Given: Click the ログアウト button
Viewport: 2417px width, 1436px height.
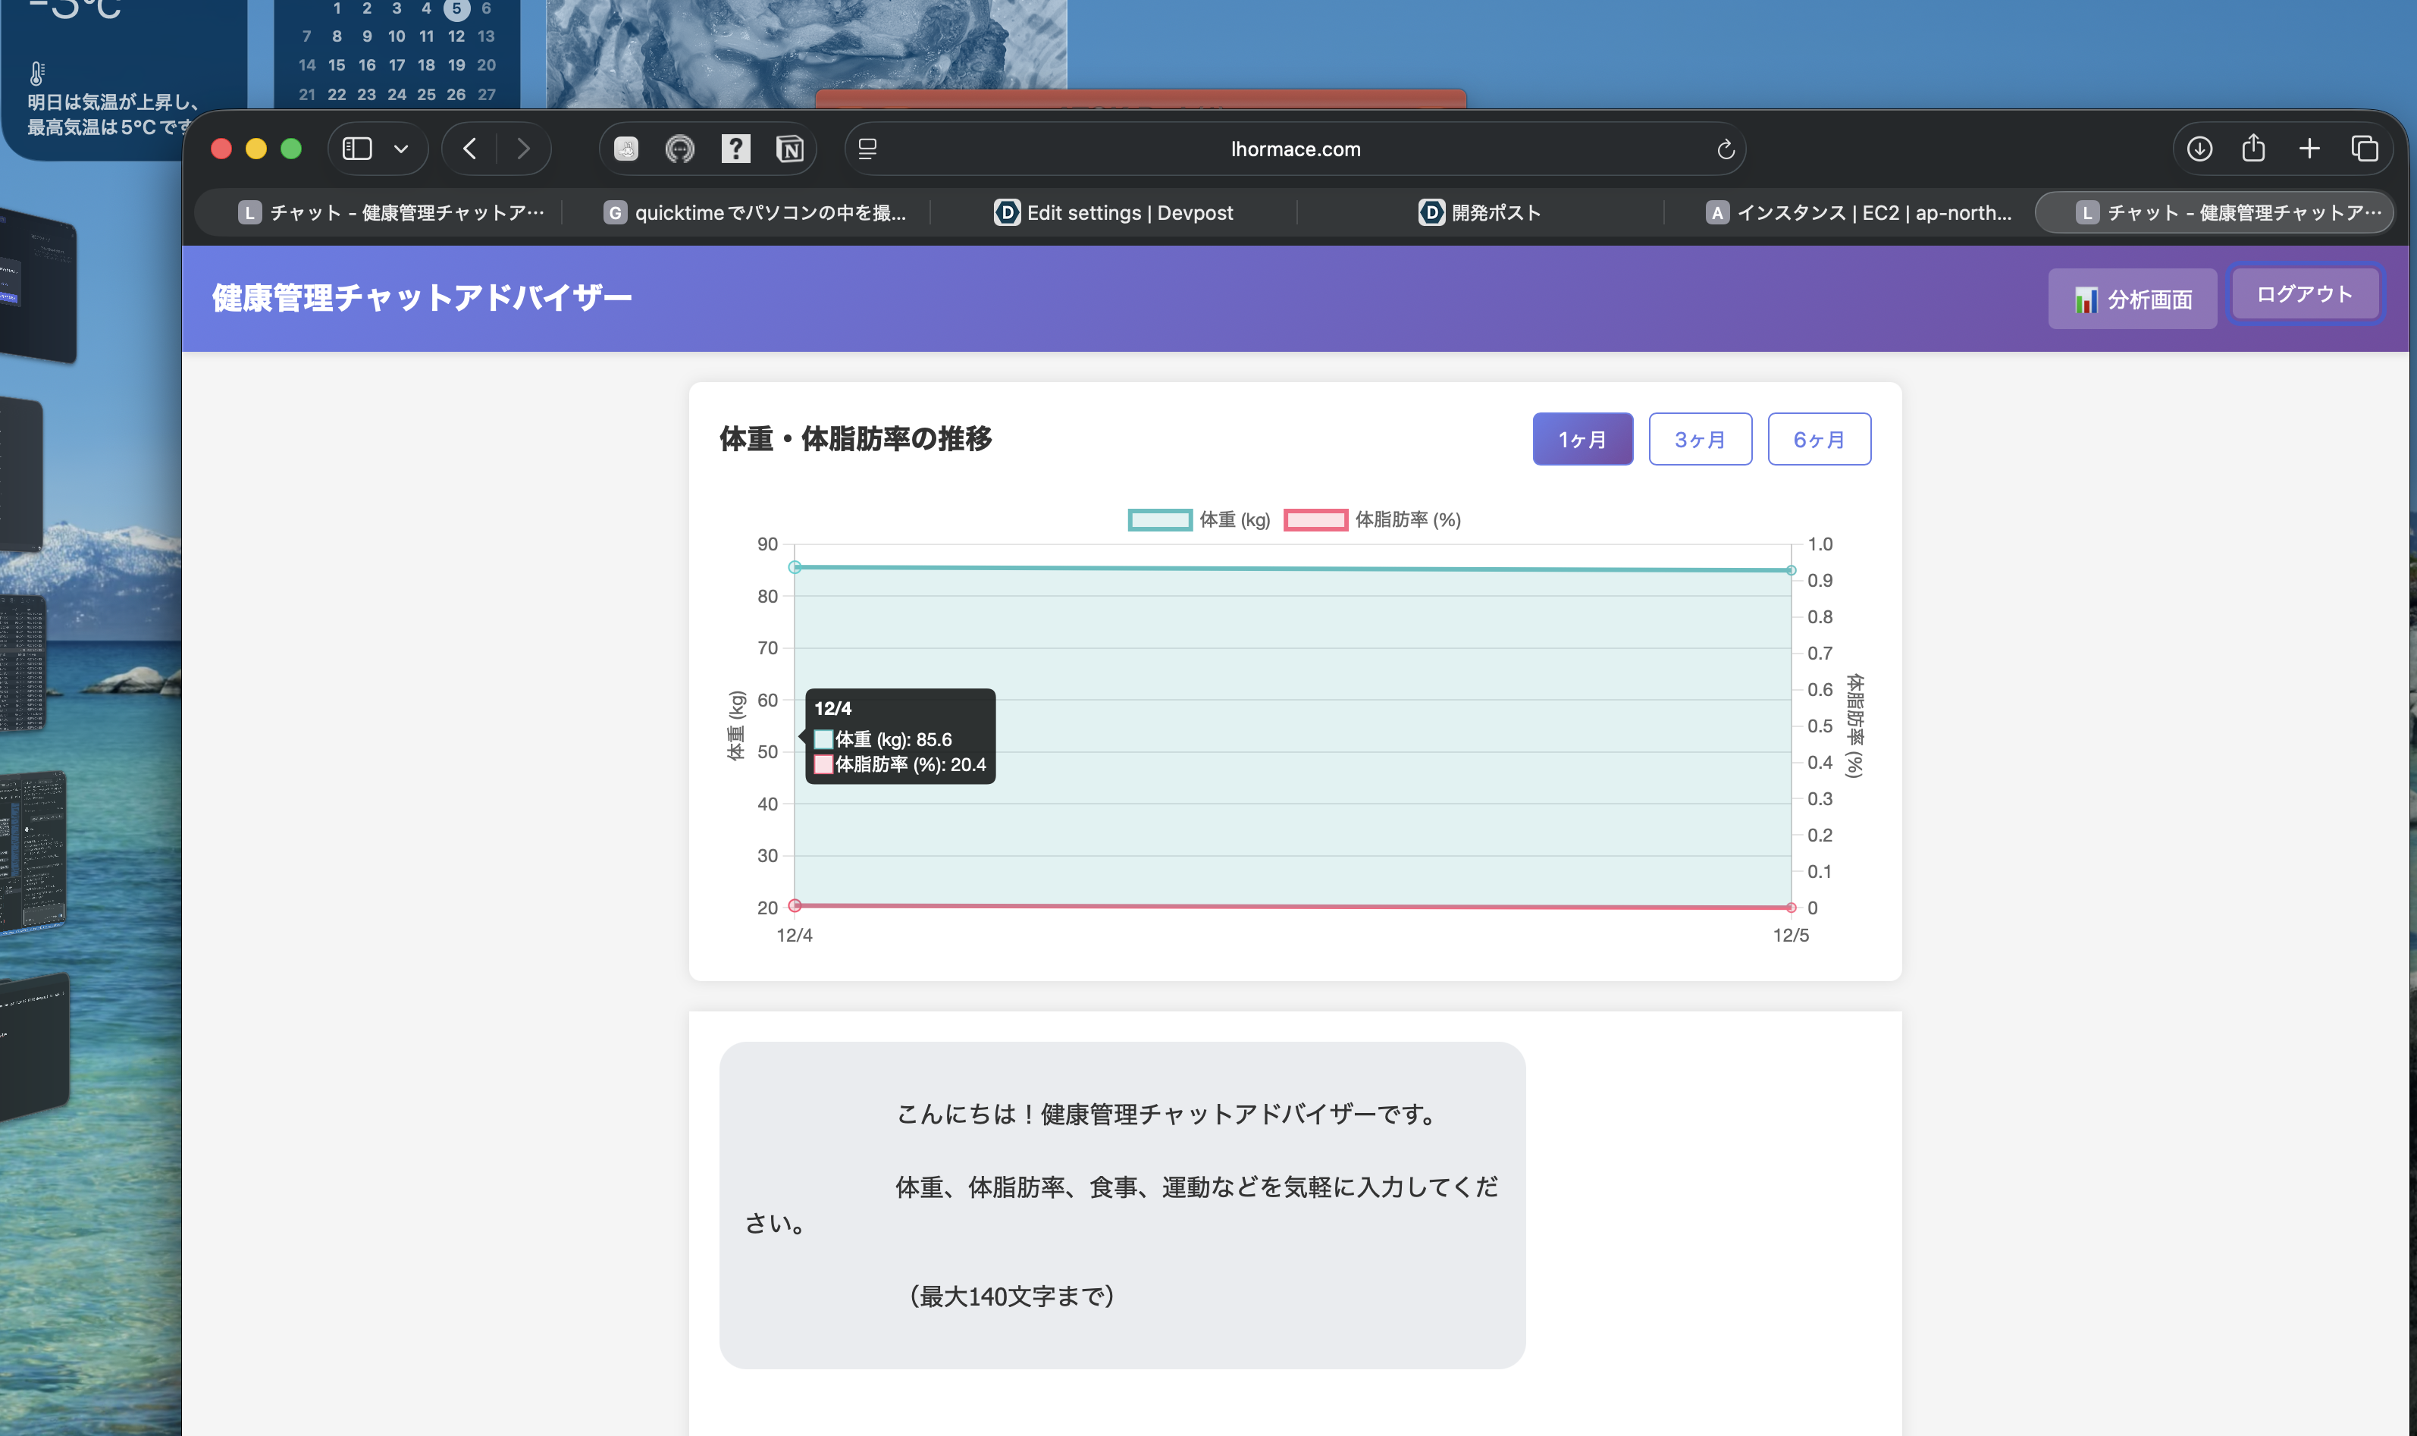Looking at the screenshot, I should point(2305,294).
